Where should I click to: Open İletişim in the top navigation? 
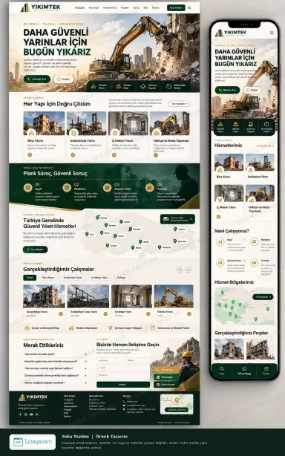(x=155, y=8)
